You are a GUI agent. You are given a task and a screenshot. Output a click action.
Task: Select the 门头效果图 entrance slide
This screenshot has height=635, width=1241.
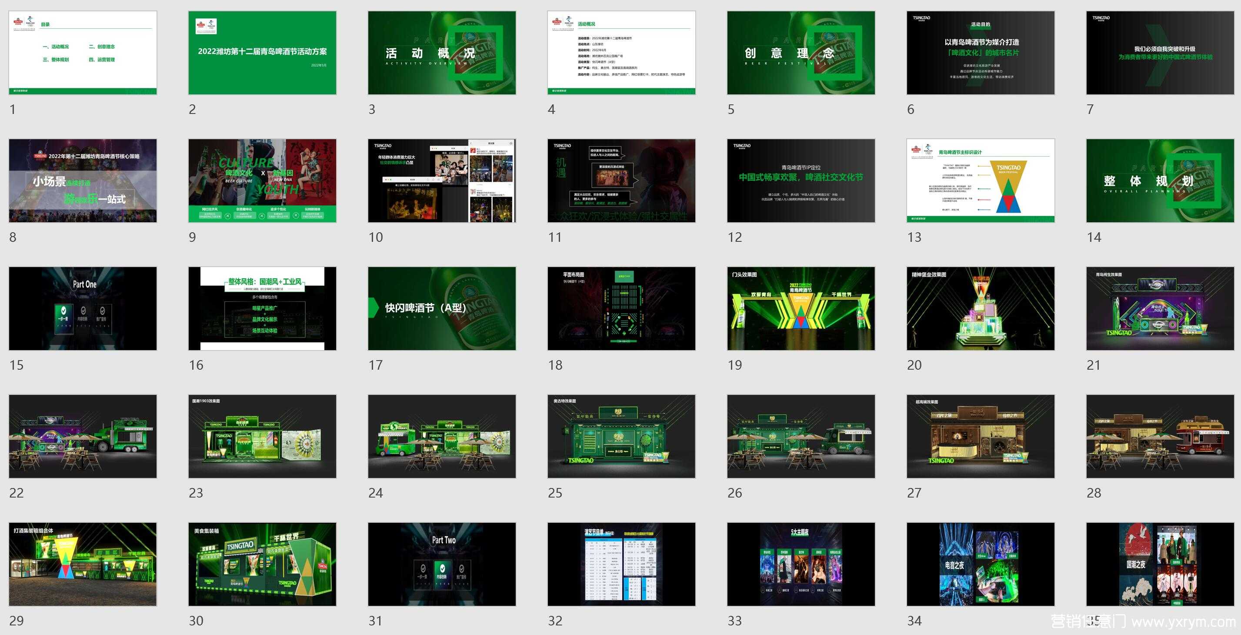801,308
